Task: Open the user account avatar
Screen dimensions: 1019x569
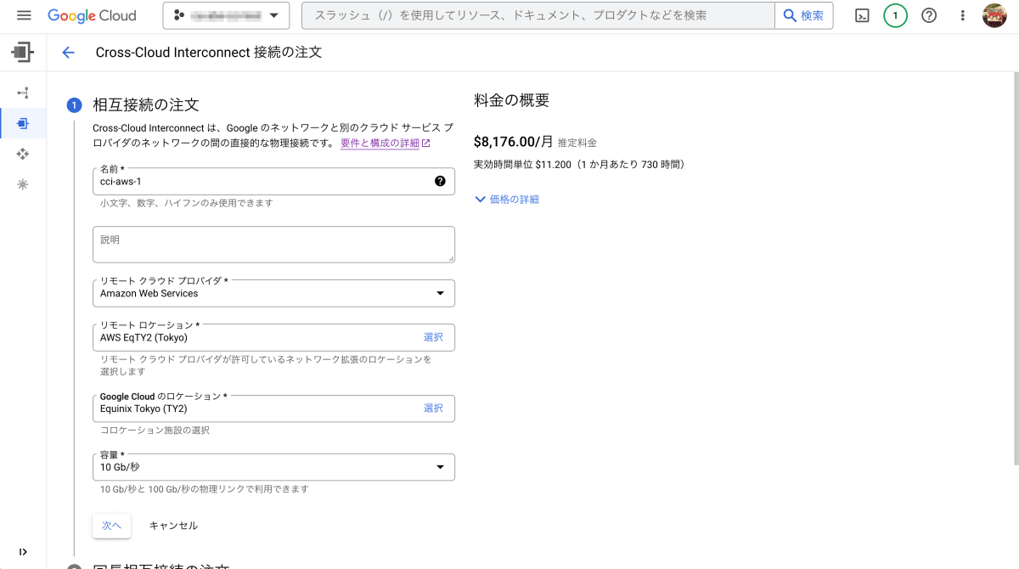Action: point(994,15)
